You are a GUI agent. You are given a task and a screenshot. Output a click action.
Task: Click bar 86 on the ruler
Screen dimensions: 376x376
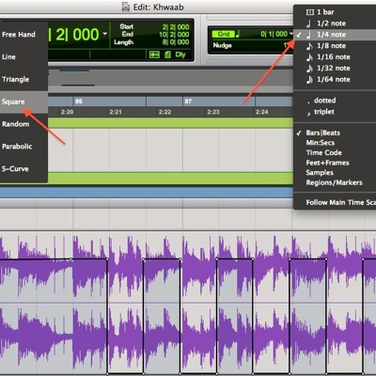(79, 102)
